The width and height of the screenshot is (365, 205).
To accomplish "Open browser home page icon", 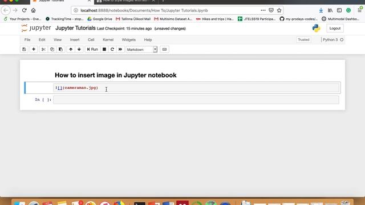I will pos(33,10).
